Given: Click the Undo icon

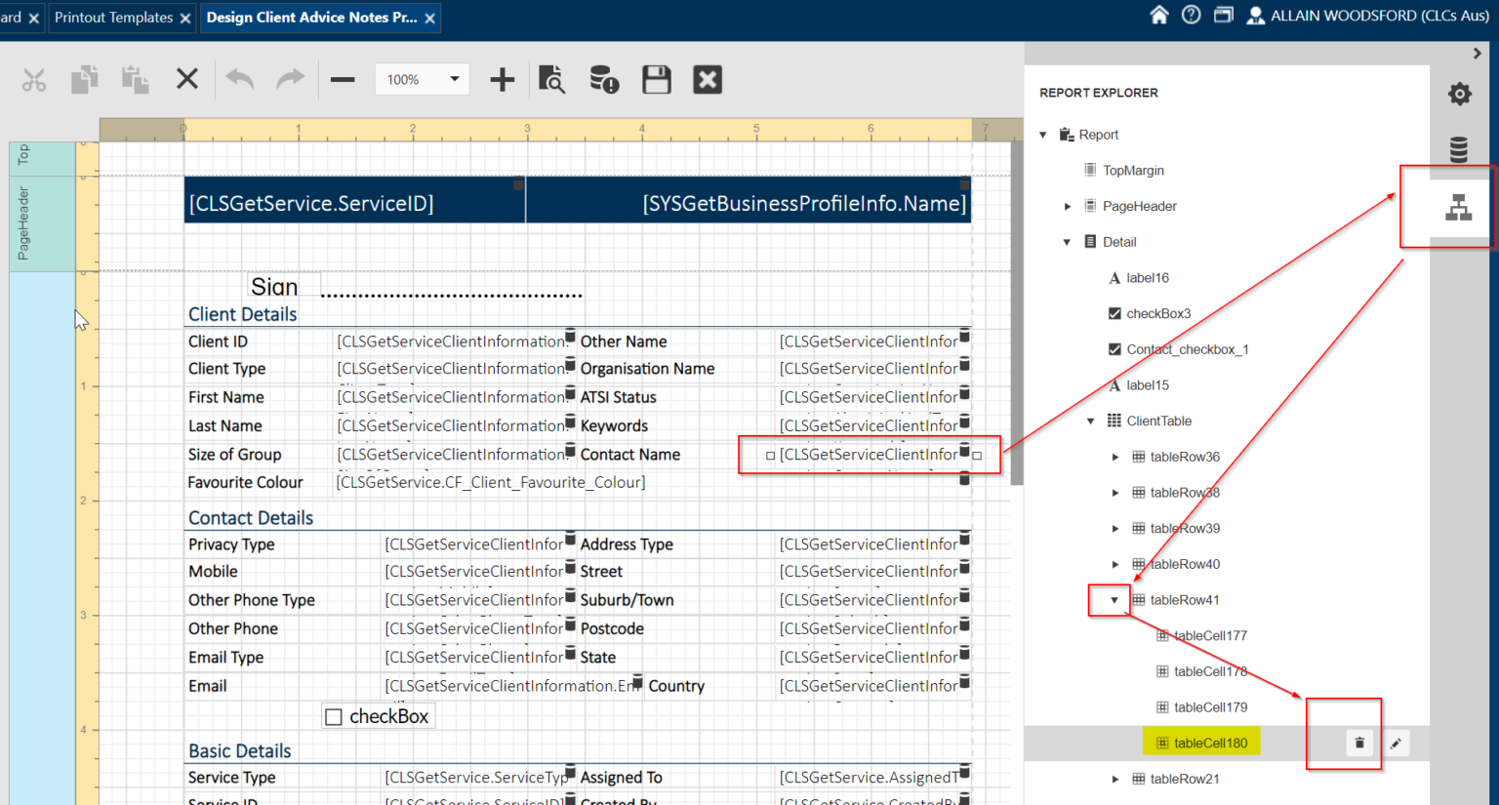Looking at the screenshot, I should [x=239, y=79].
